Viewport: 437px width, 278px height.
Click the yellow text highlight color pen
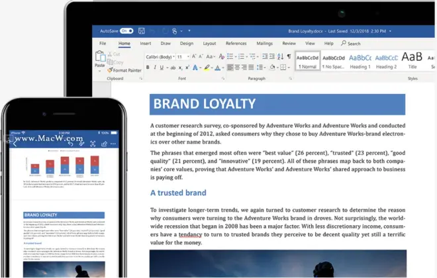[207, 68]
